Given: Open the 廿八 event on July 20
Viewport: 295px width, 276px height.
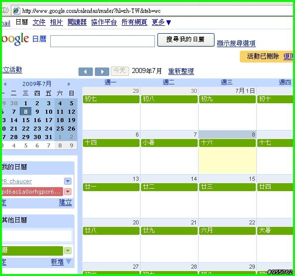Looking at the screenshot, I should tap(111, 231).
